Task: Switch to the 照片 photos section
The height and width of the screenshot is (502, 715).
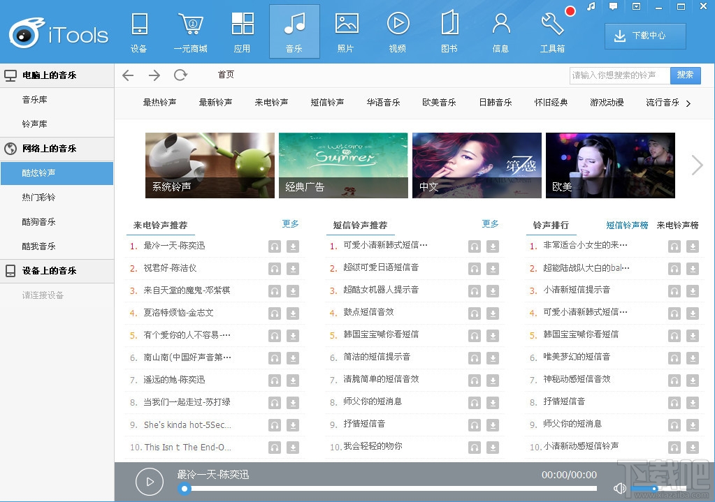Action: [x=346, y=31]
